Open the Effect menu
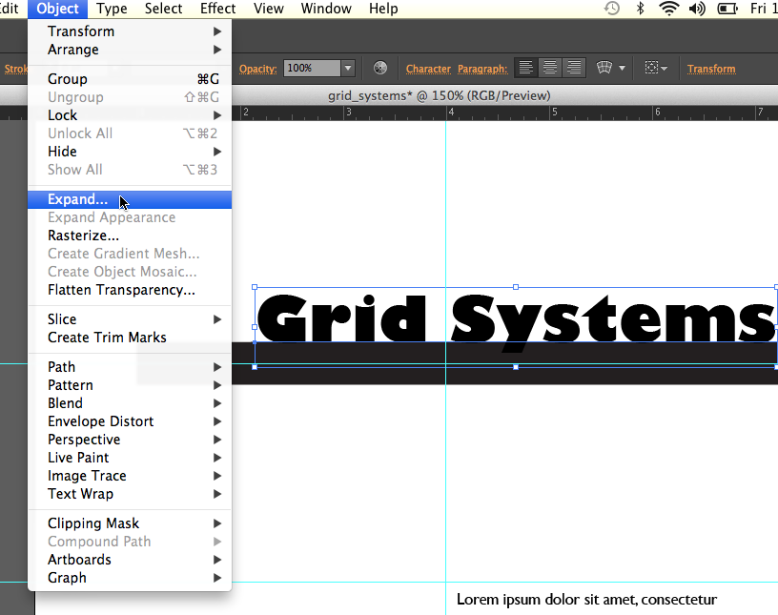 pyautogui.click(x=217, y=9)
